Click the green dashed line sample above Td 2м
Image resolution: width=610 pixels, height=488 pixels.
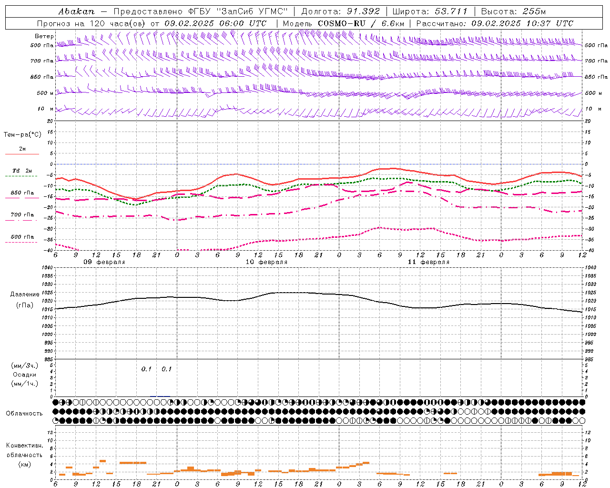tap(22, 176)
